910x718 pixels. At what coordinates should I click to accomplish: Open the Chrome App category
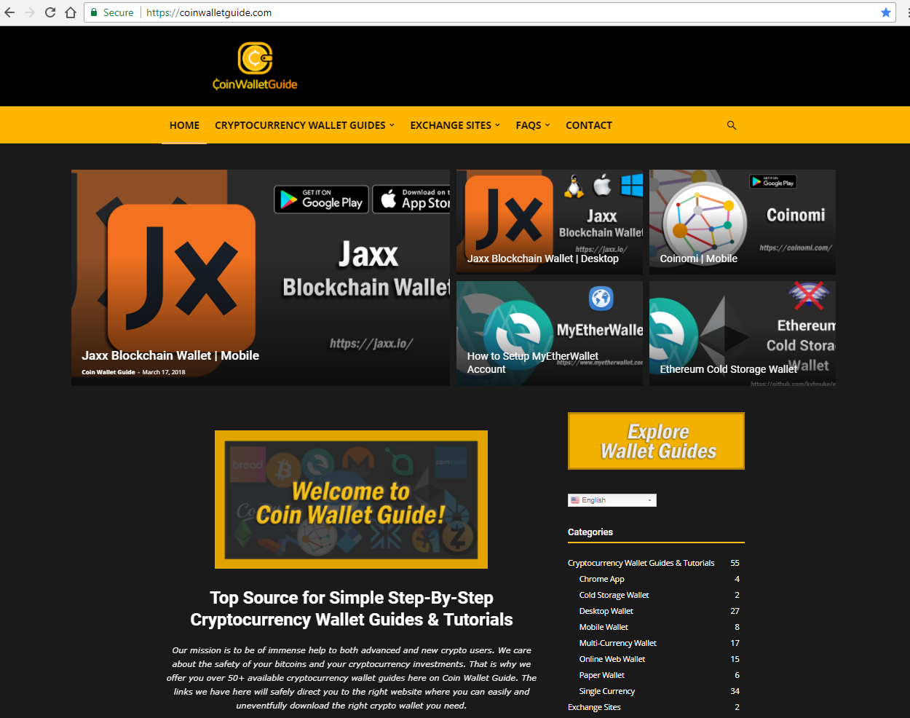[x=602, y=579]
